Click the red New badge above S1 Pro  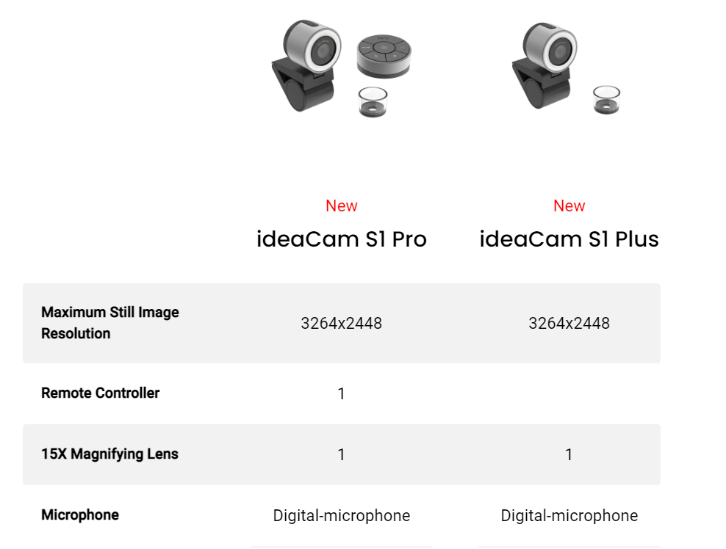tap(342, 206)
